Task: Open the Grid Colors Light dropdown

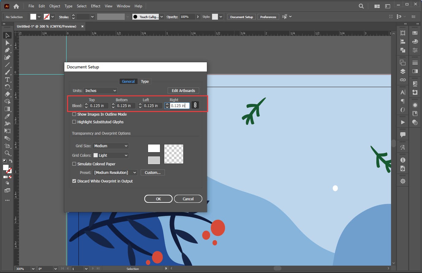Action: 111,155
